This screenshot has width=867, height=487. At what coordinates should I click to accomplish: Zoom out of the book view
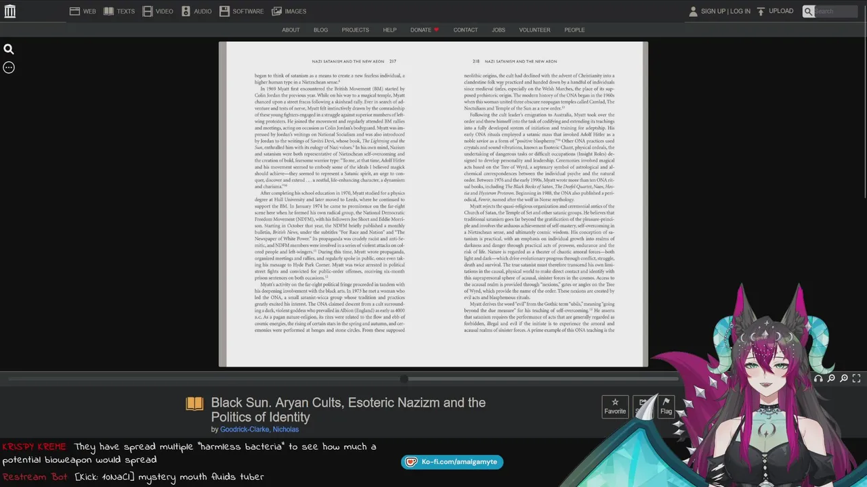tap(831, 379)
